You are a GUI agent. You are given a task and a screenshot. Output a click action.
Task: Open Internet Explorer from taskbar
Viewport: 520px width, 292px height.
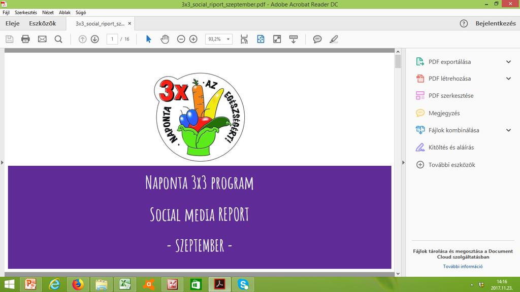[54, 284]
